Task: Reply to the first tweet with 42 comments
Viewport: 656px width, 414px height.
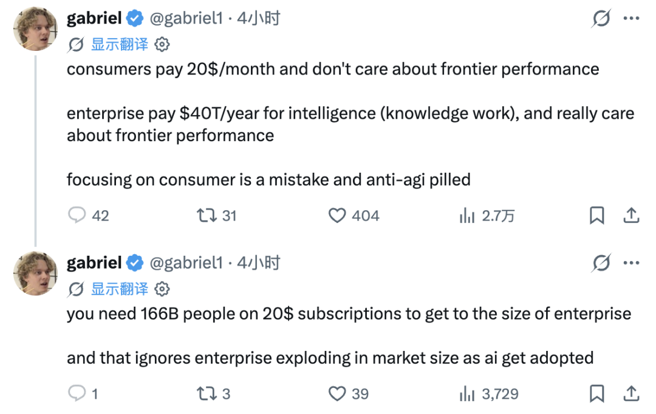Action: (77, 215)
